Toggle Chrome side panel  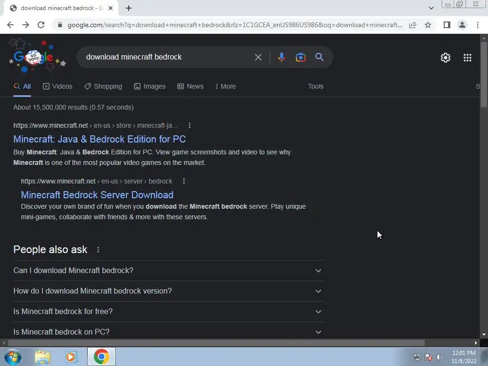[x=447, y=25]
